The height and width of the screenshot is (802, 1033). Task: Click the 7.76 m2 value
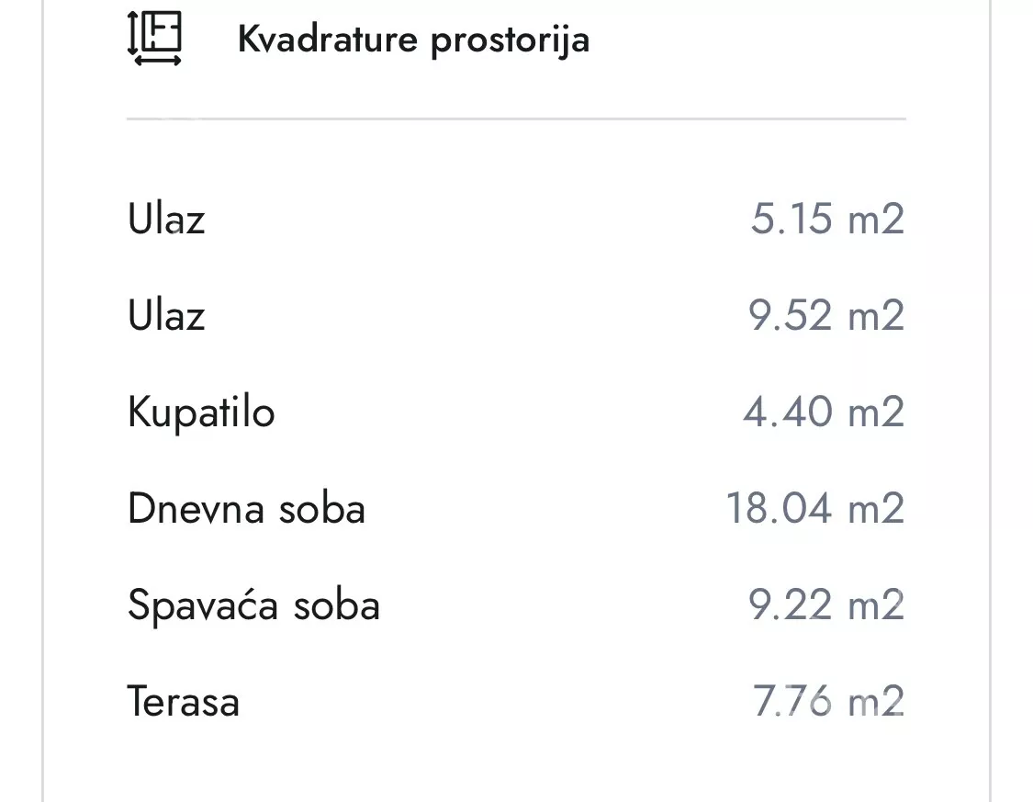(828, 701)
